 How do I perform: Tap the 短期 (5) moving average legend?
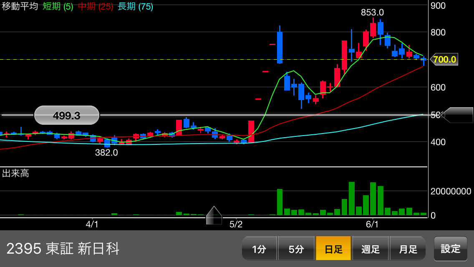[58, 6]
